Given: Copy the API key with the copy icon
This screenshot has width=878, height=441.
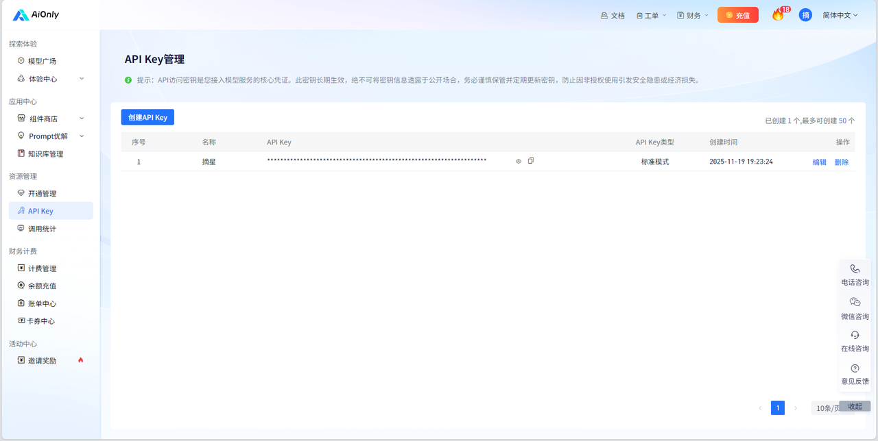Looking at the screenshot, I should pos(531,161).
